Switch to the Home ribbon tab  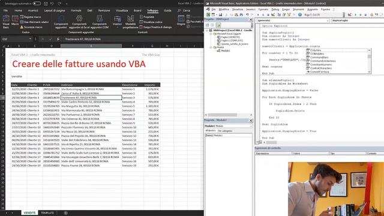[18, 11]
